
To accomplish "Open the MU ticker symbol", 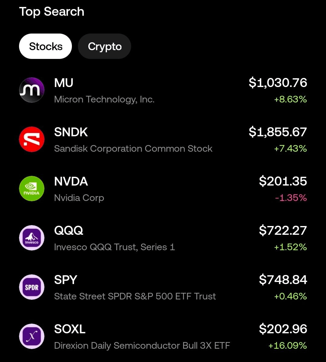I will tap(64, 83).
